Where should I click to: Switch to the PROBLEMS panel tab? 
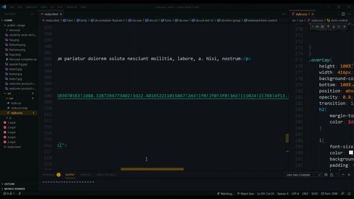pos(48,175)
